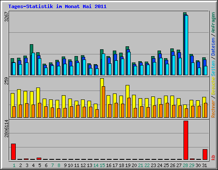Click the small red kb bar for day 5
Viewport: 218px width, 170px height.
(39, 159)
